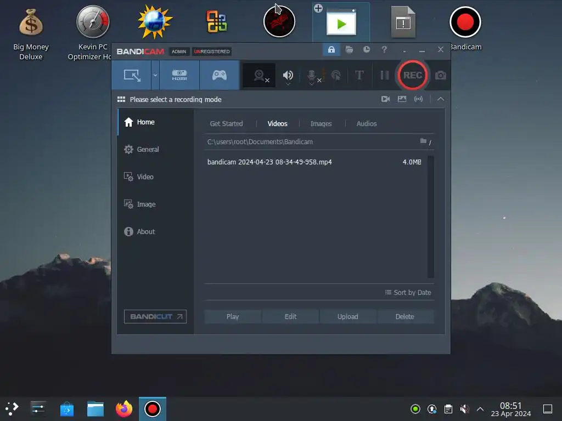Click the Delete button

pos(405,316)
